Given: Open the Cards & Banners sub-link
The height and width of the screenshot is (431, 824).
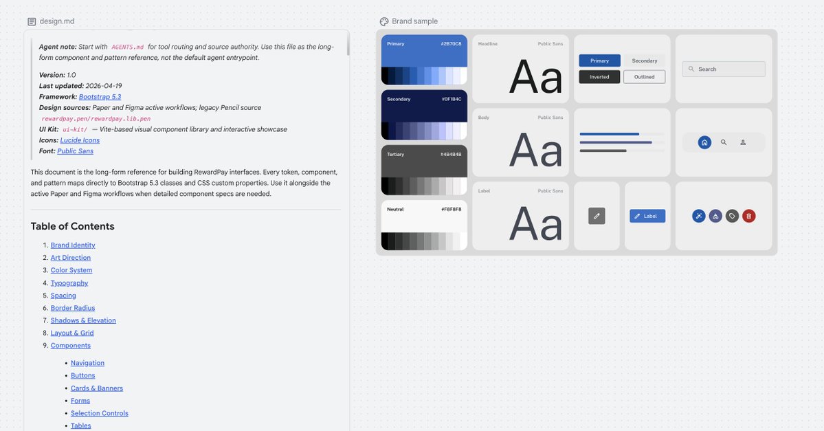Looking at the screenshot, I should click(x=97, y=388).
